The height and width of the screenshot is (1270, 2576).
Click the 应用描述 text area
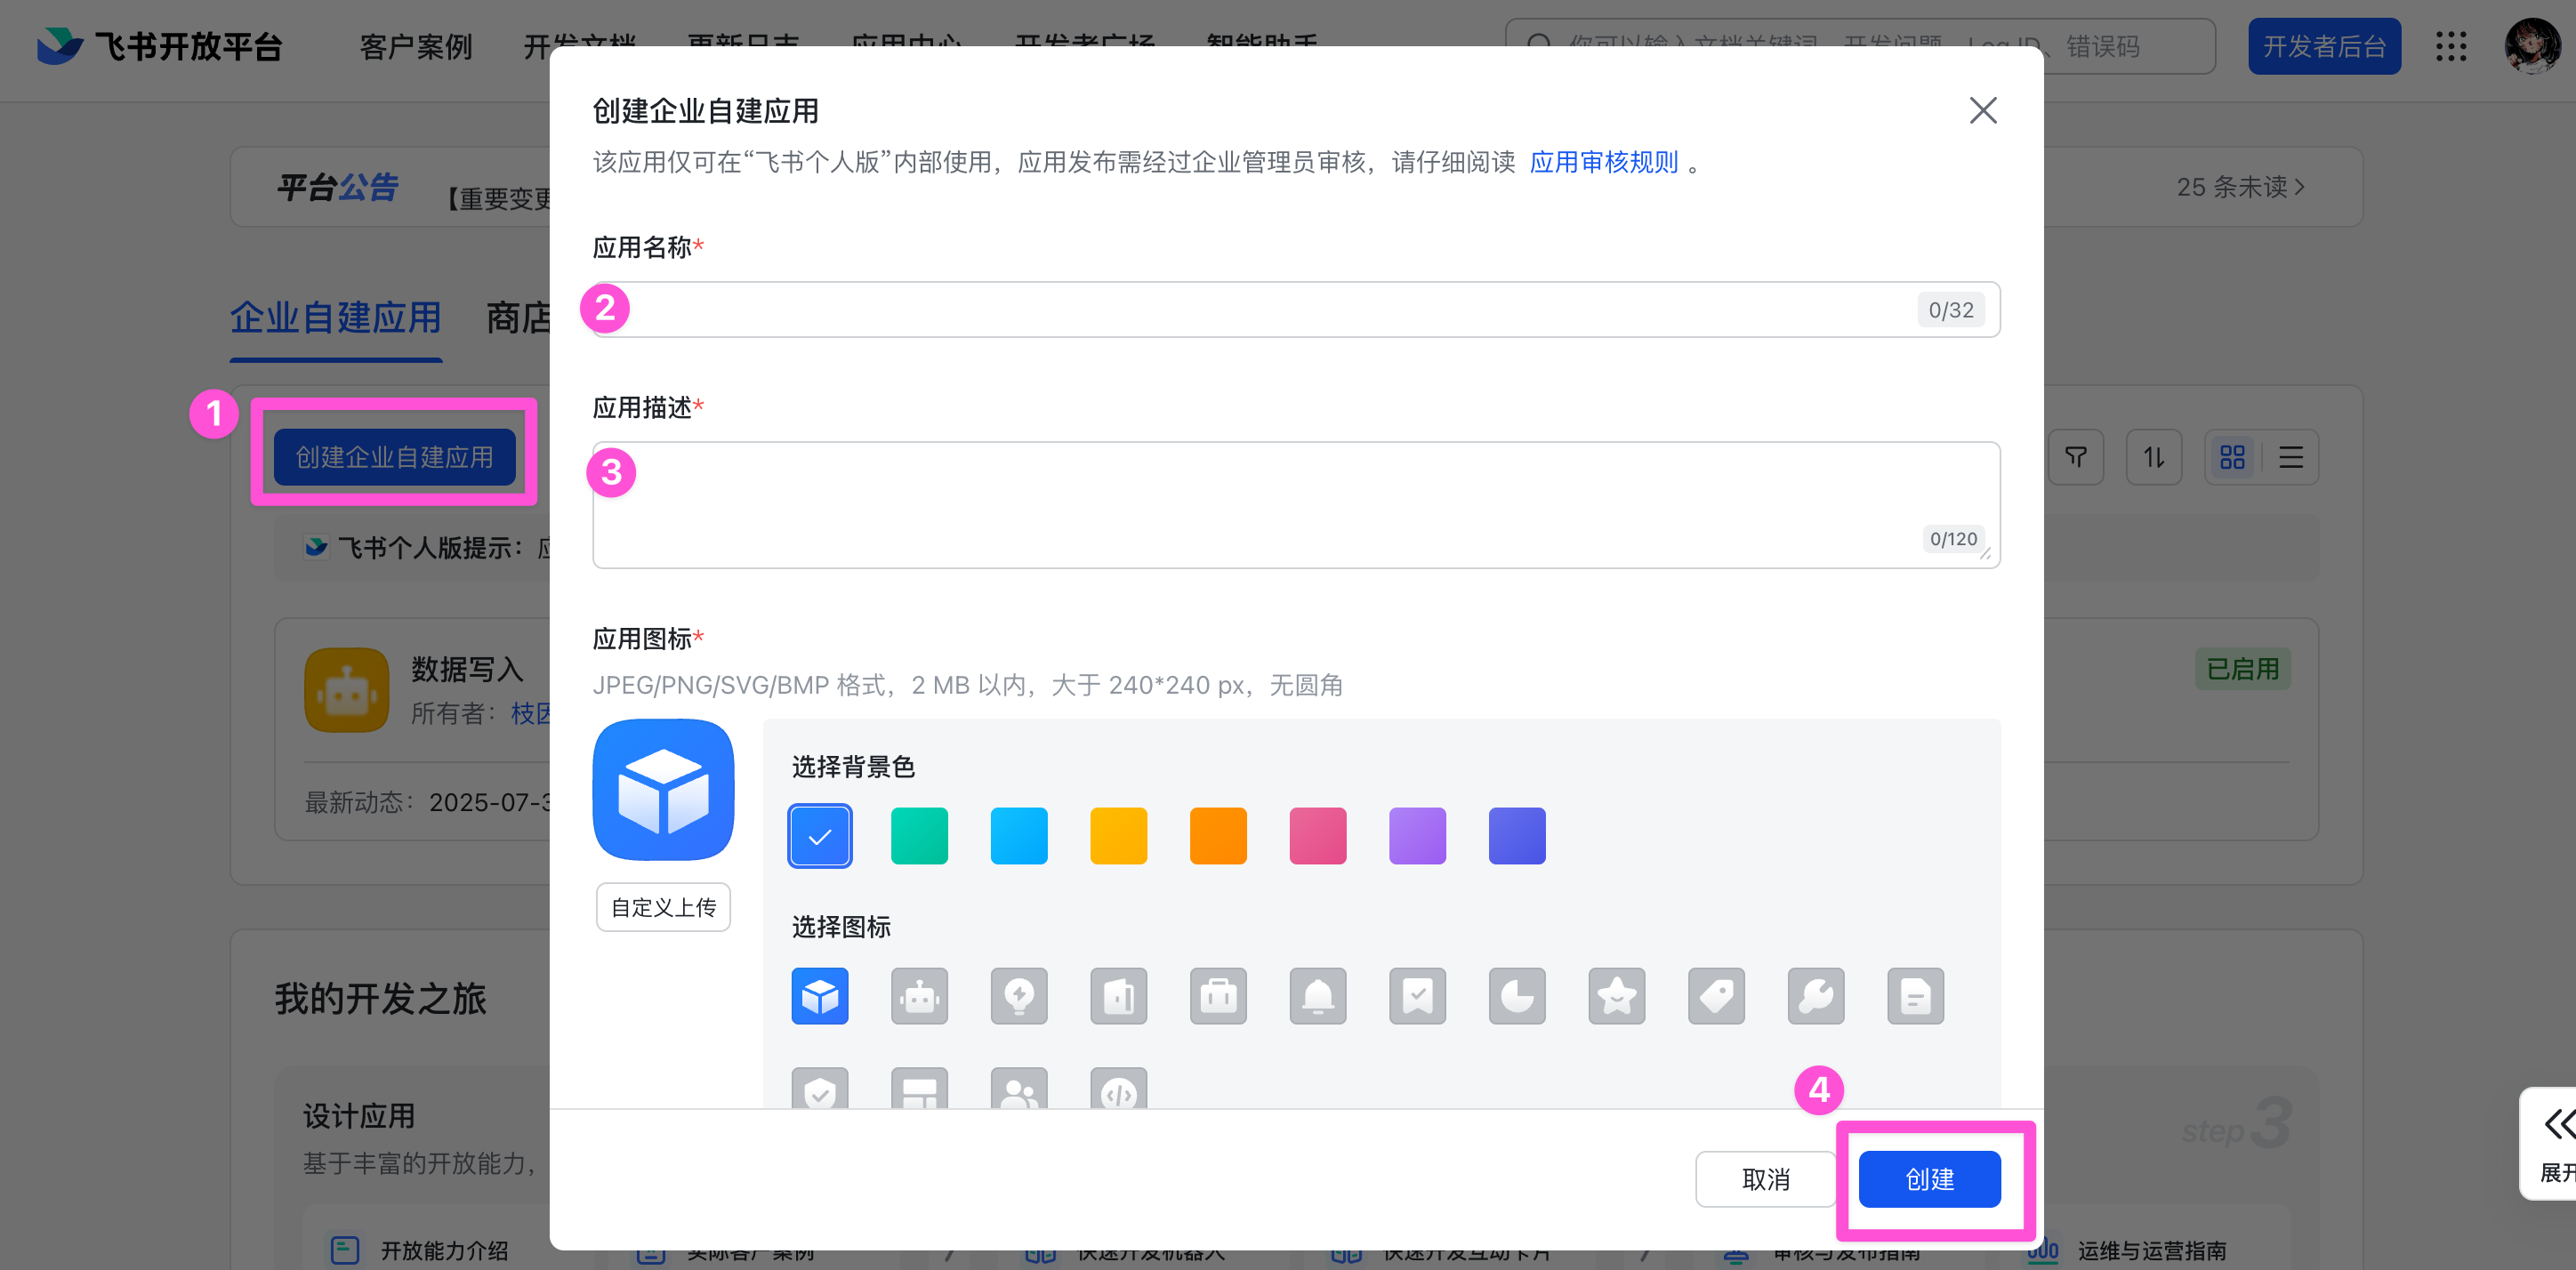point(1296,505)
